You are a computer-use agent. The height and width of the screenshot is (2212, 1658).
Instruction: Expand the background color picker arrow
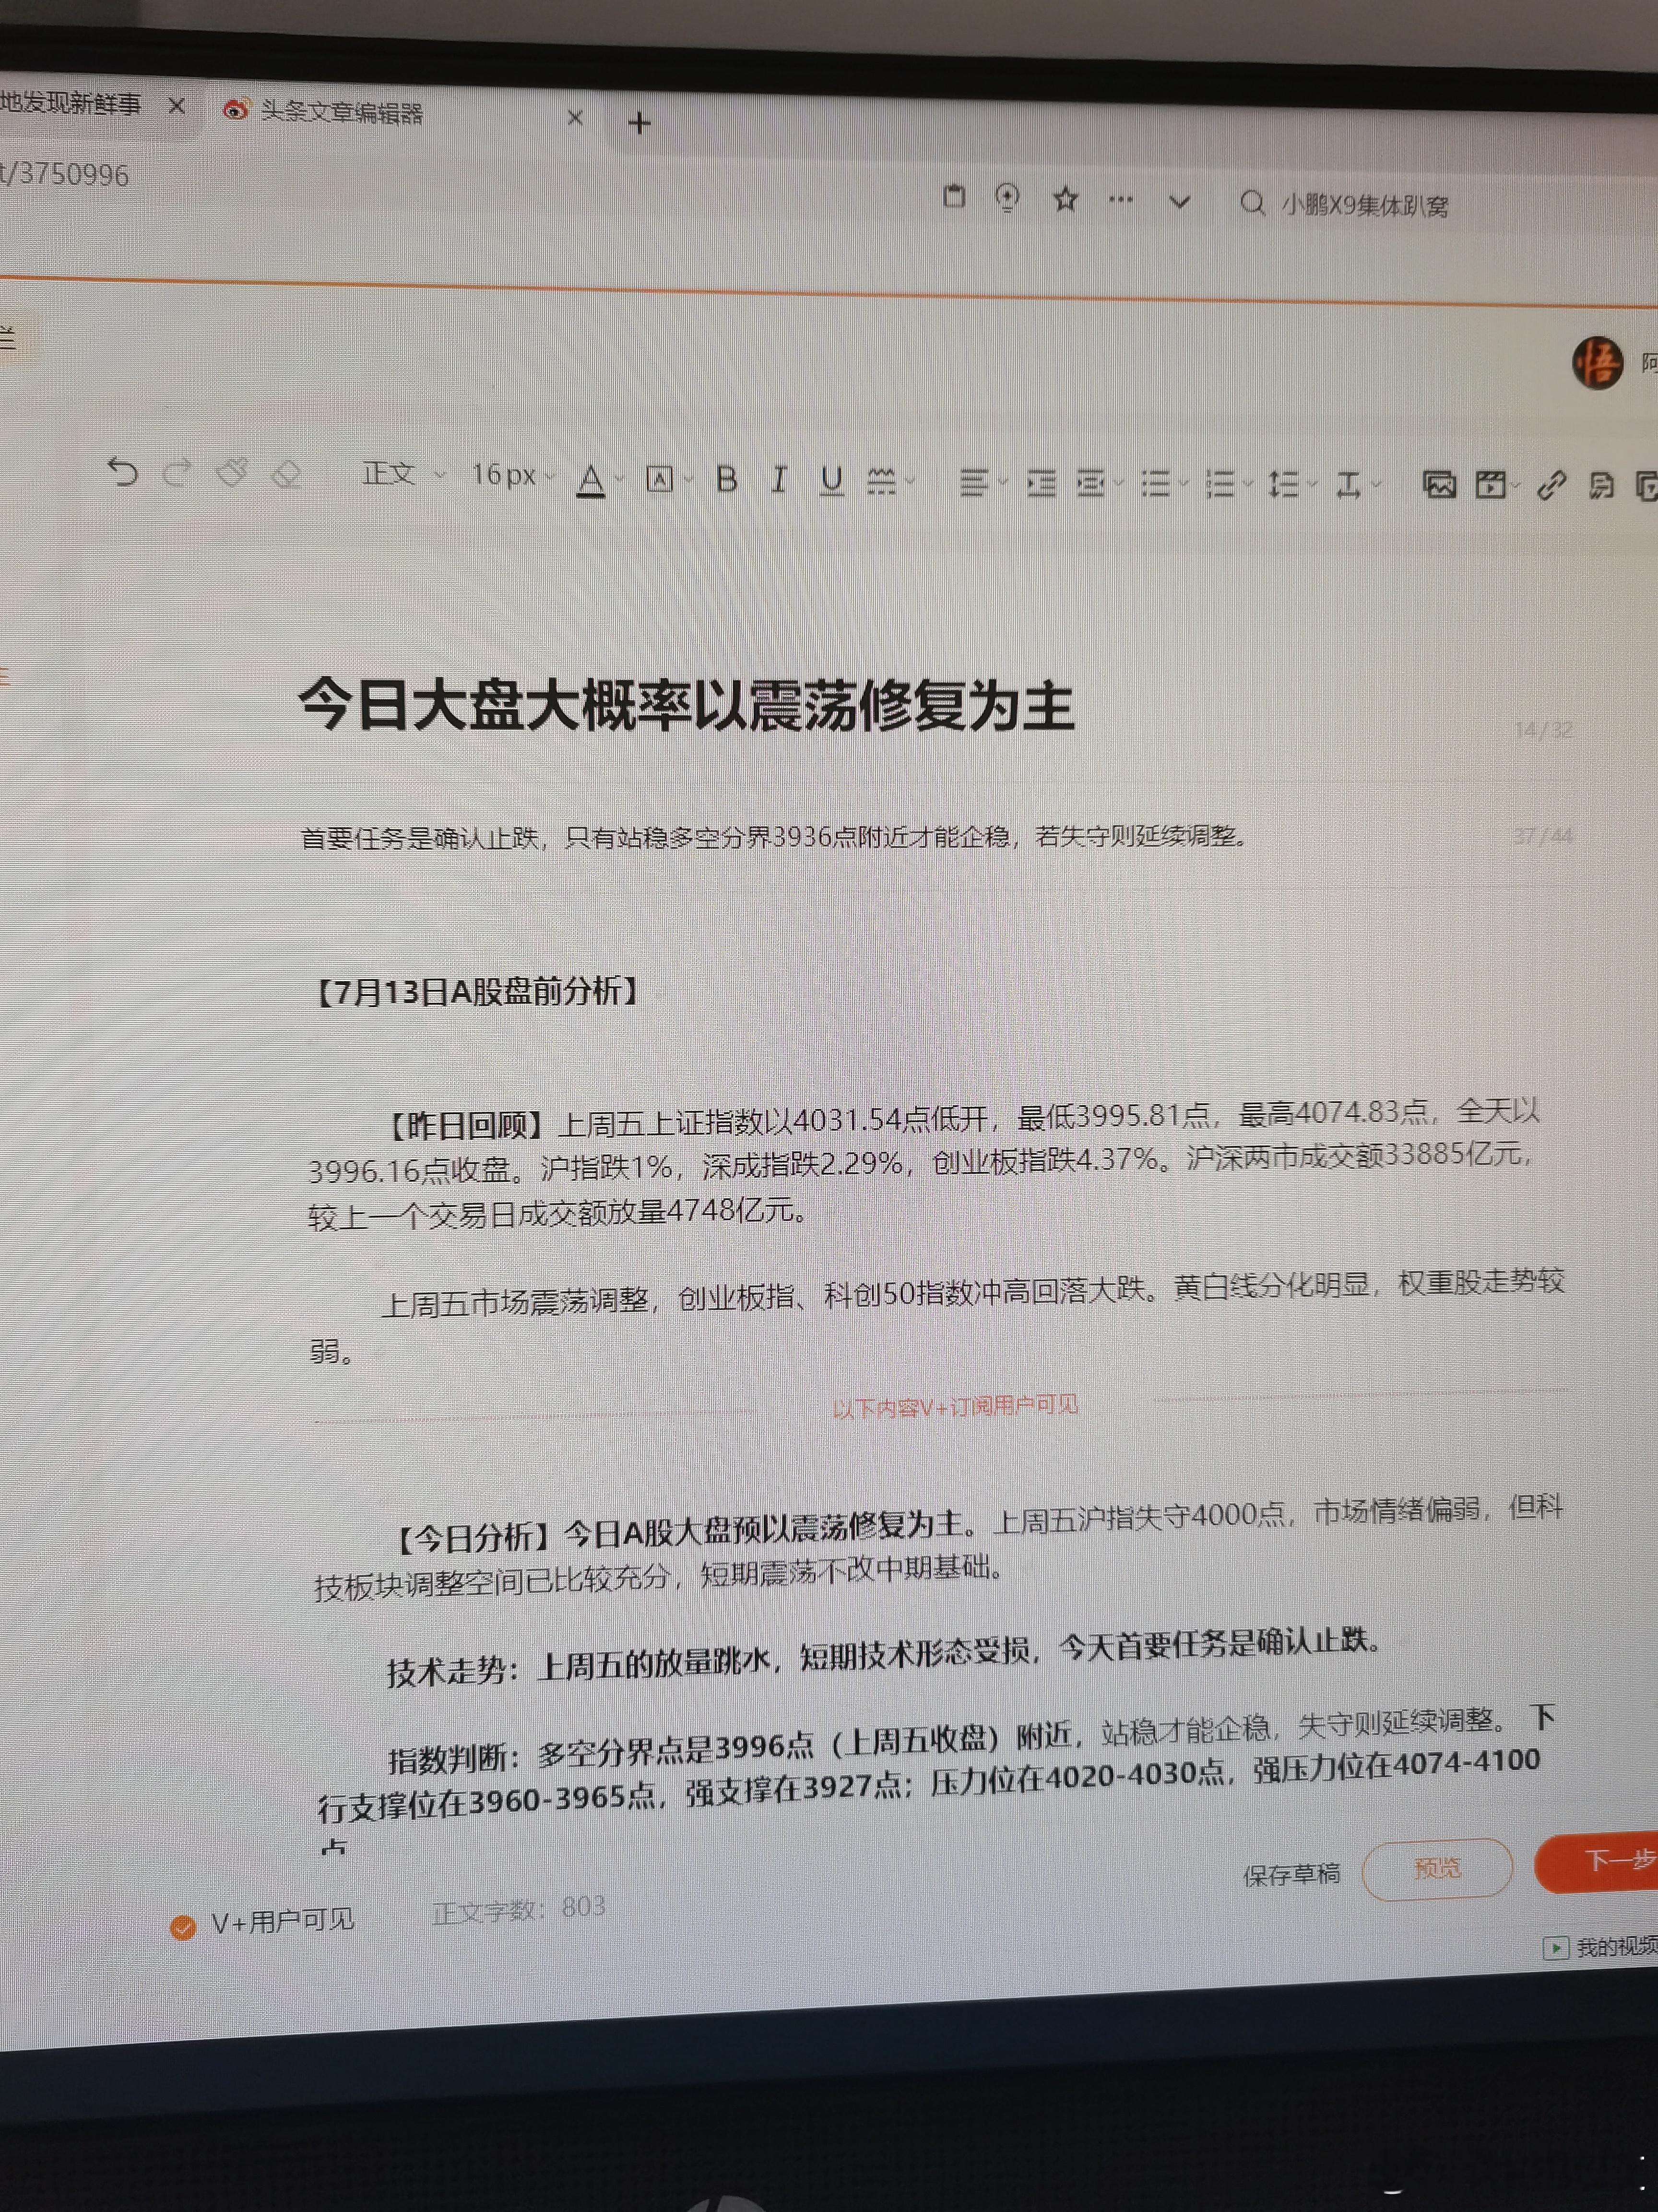(x=688, y=481)
